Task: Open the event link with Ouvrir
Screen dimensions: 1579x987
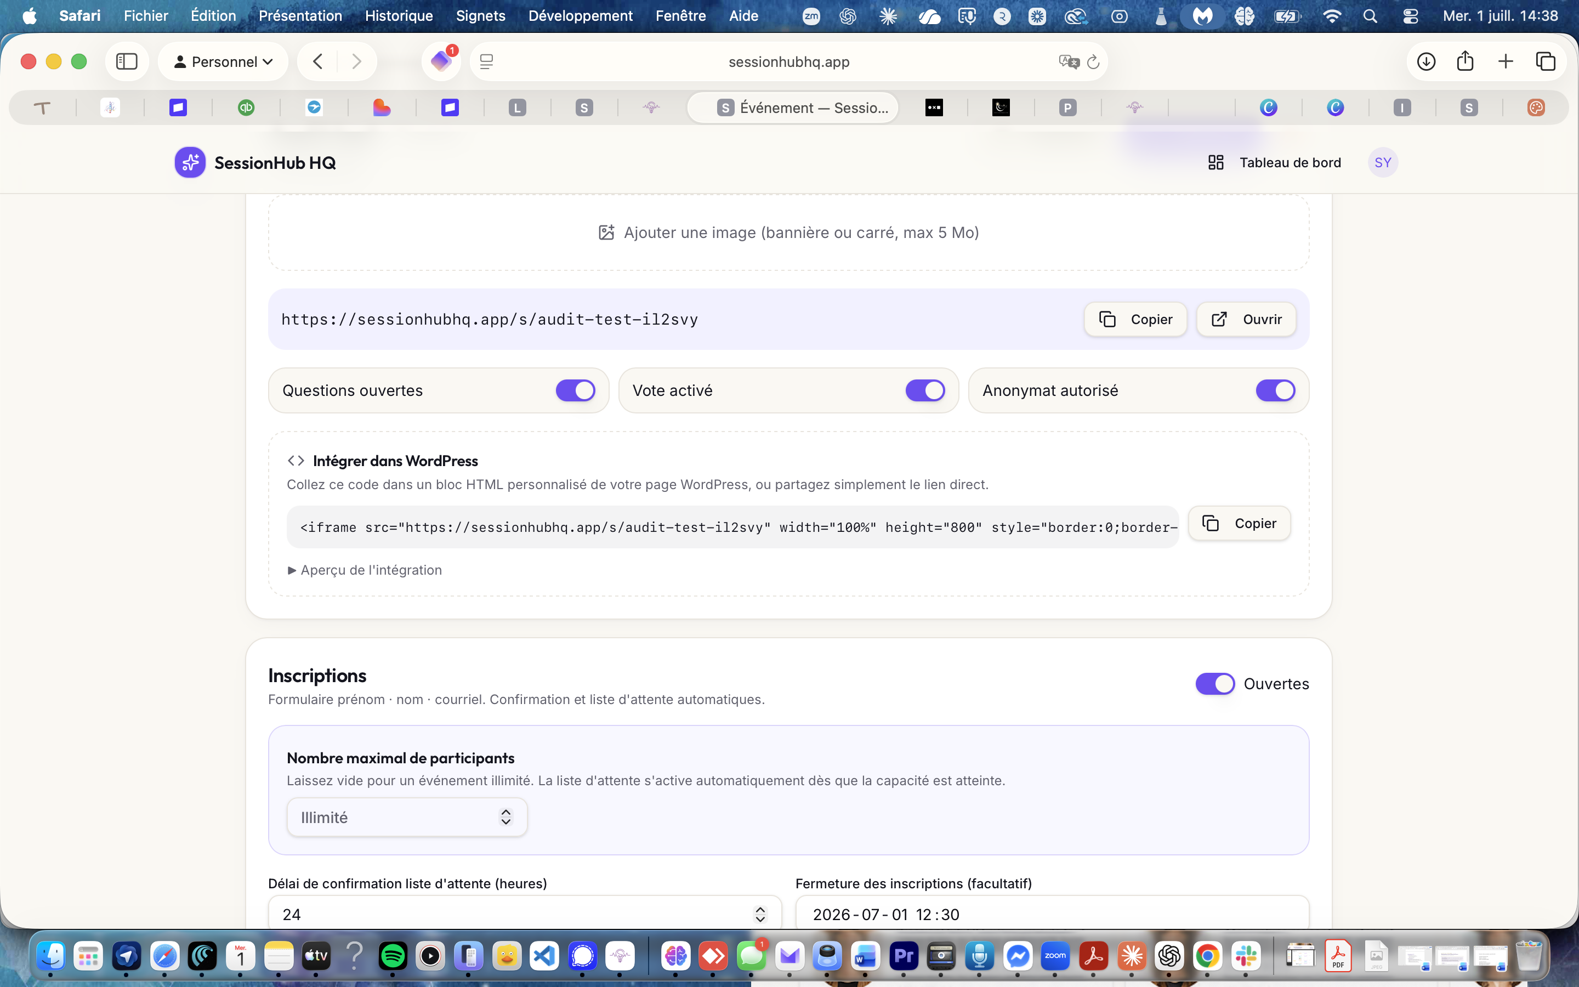Action: point(1246,319)
